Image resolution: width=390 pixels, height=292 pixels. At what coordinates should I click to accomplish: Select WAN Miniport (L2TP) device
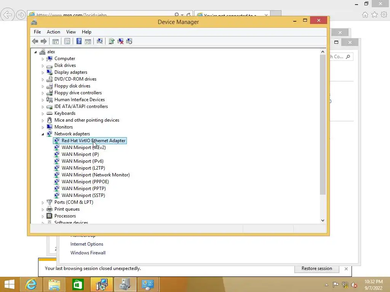click(x=83, y=168)
